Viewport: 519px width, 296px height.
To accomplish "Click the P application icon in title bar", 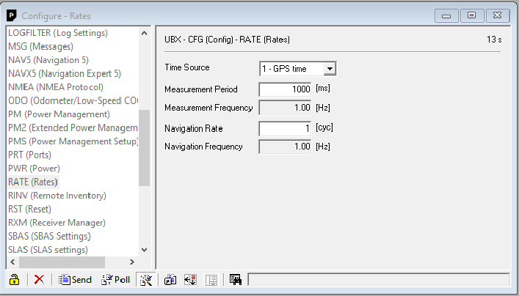I will click(12, 15).
